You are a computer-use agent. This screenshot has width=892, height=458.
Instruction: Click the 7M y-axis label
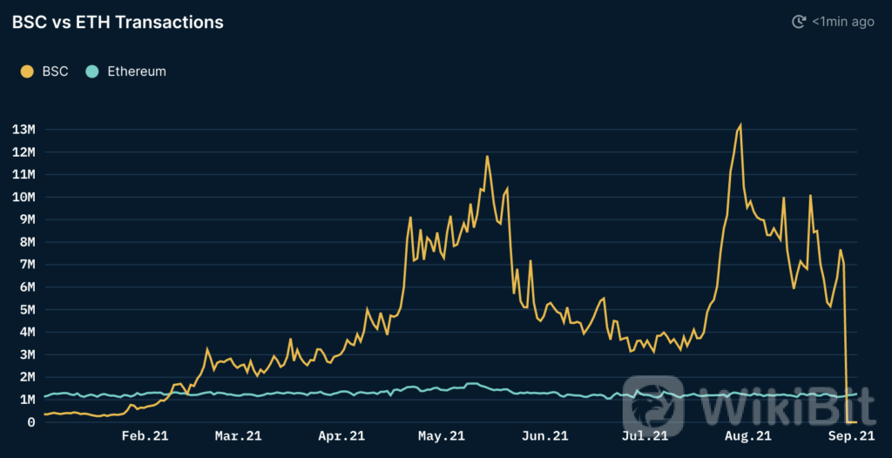point(27,265)
